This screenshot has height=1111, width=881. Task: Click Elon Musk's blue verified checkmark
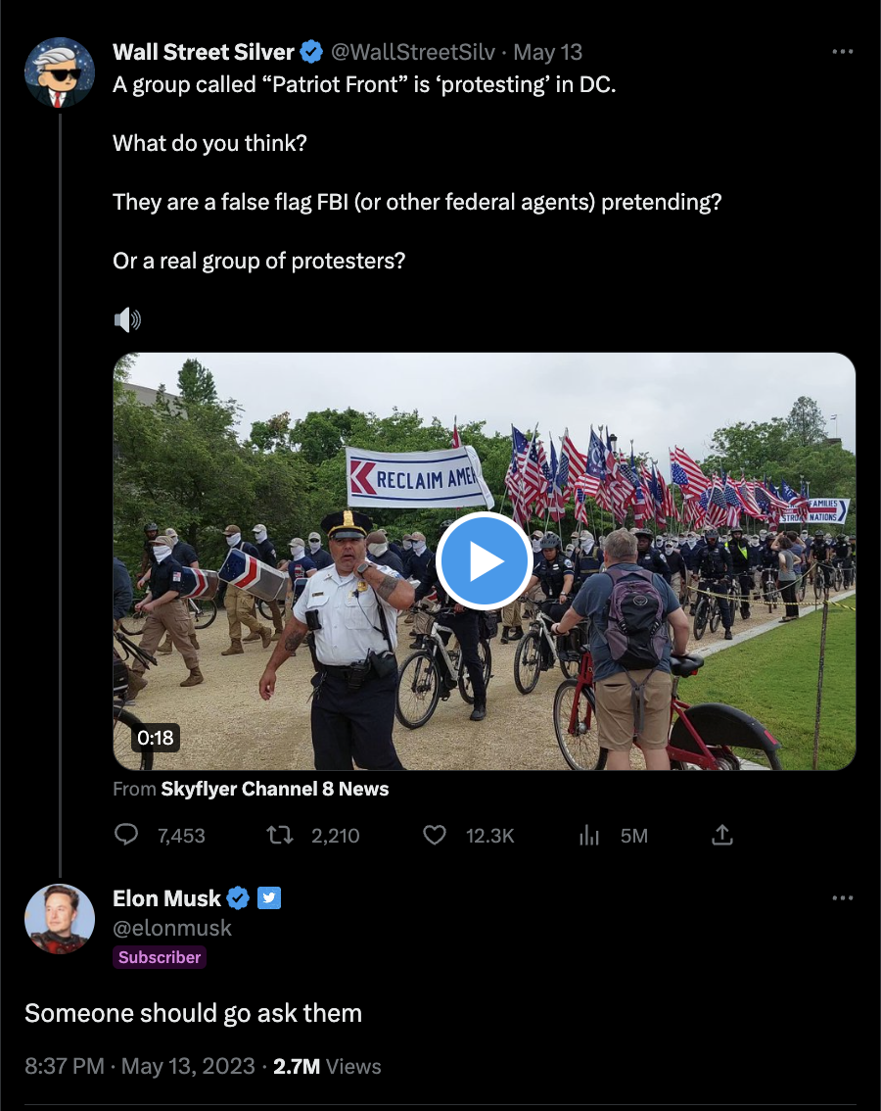click(x=238, y=897)
